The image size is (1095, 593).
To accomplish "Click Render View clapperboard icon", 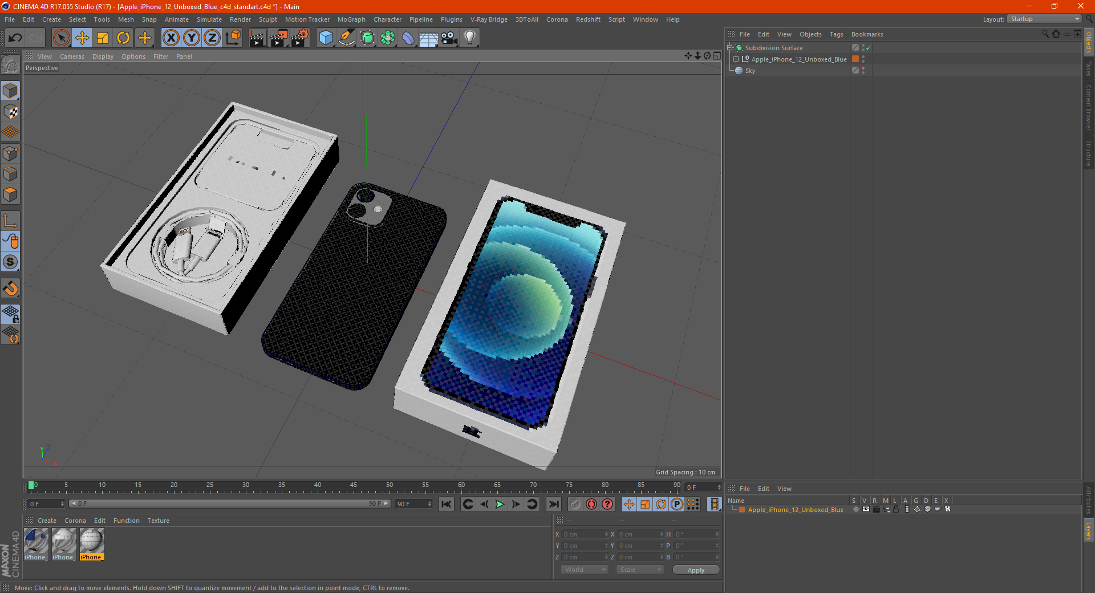I will coord(258,38).
